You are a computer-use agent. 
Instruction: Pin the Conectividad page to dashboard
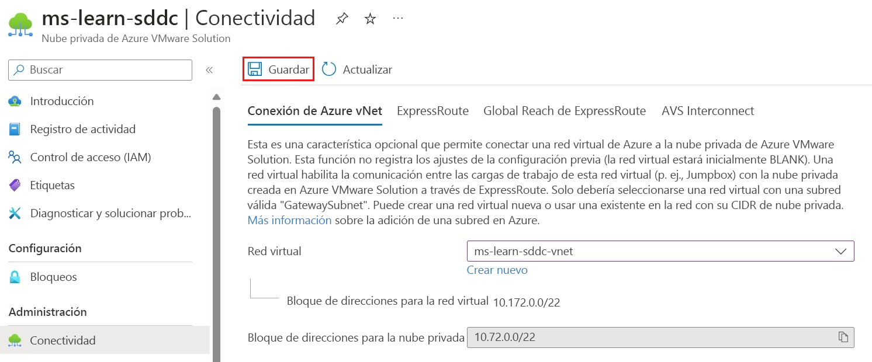point(341,18)
